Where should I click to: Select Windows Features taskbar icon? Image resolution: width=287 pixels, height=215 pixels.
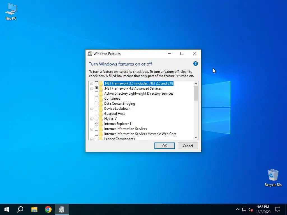point(62,209)
